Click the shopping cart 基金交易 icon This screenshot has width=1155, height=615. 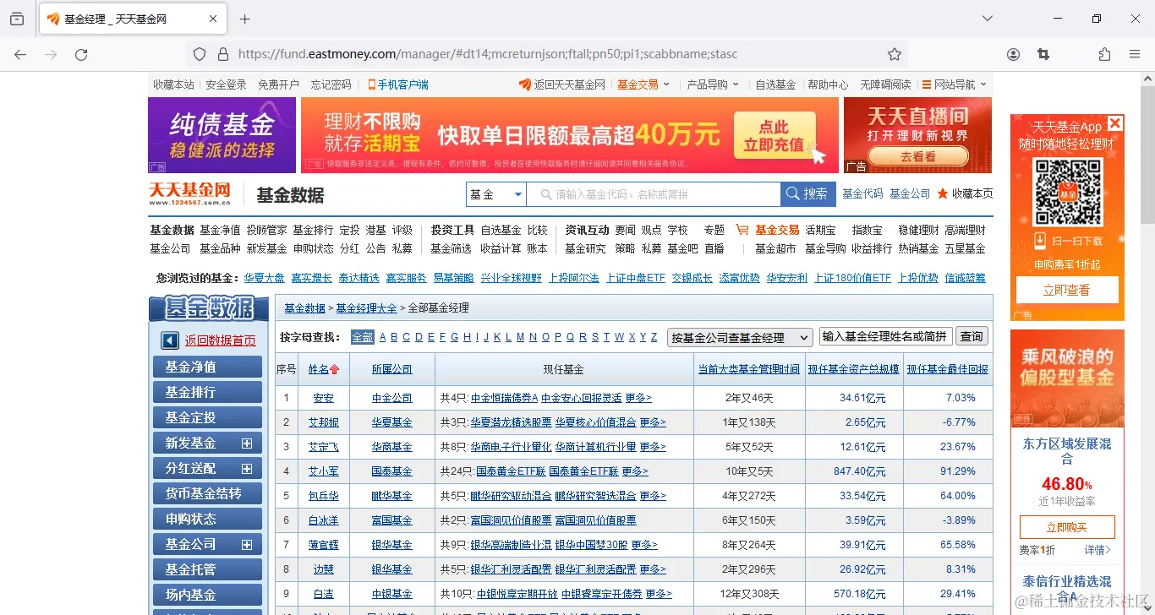[x=742, y=230]
